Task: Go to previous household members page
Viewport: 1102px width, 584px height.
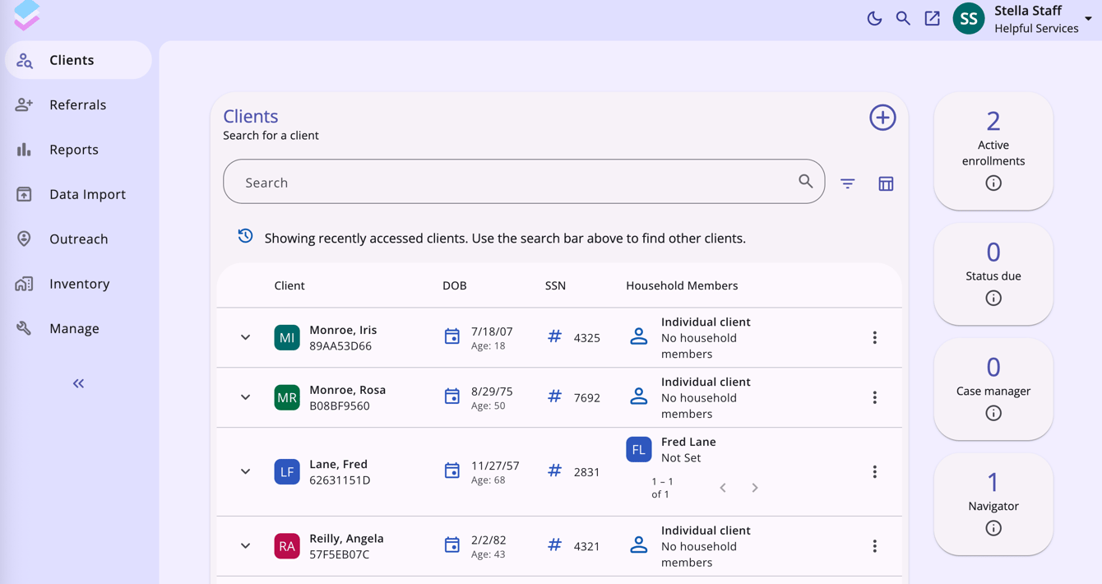Action: click(723, 488)
